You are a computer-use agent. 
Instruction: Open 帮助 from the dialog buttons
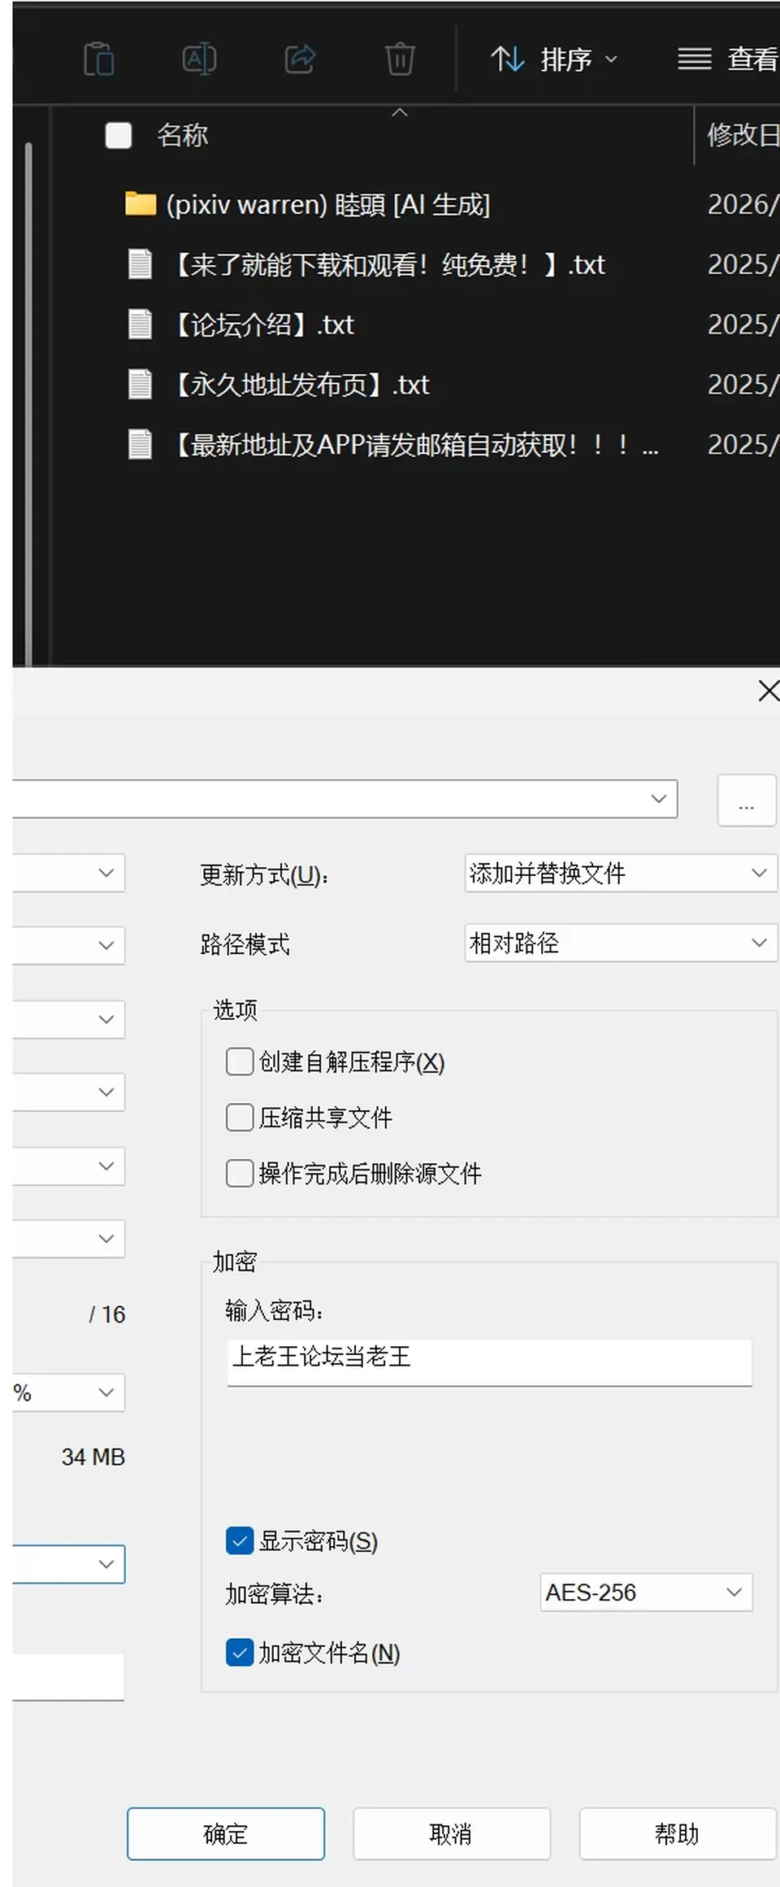click(x=678, y=1834)
